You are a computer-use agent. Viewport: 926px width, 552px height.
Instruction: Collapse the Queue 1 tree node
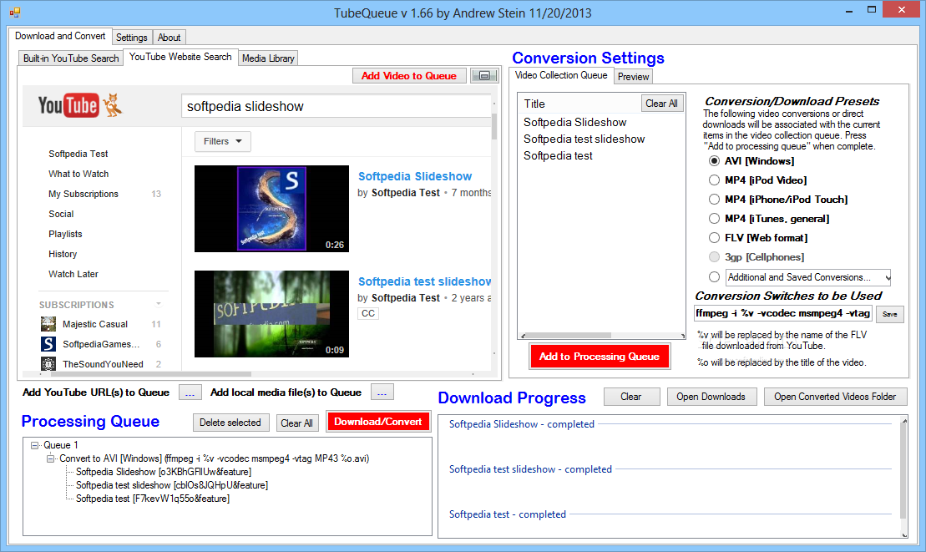tap(35, 445)
